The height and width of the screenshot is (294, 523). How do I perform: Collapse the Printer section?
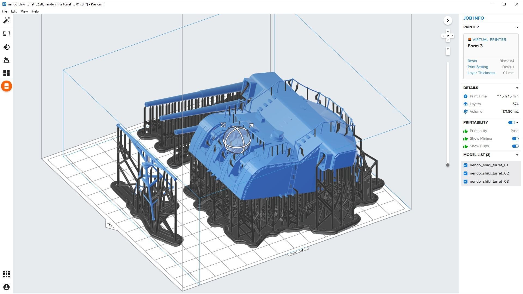pyautogui.click(x=517, y=27)
